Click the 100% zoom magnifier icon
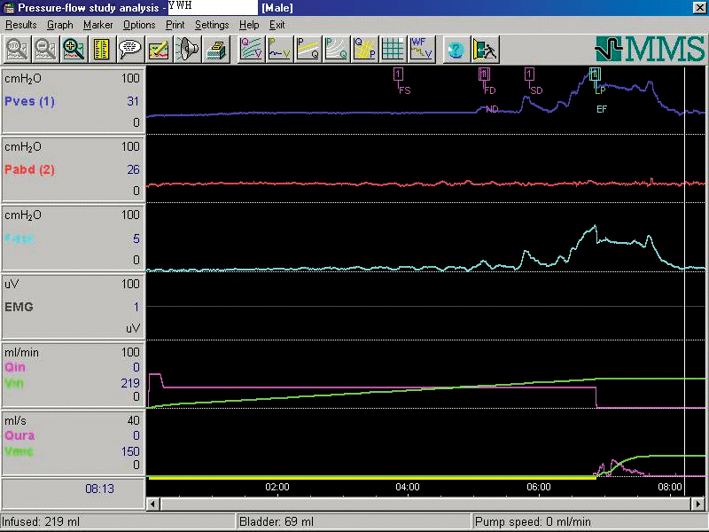The image size is (709, 532). [17, 49]
